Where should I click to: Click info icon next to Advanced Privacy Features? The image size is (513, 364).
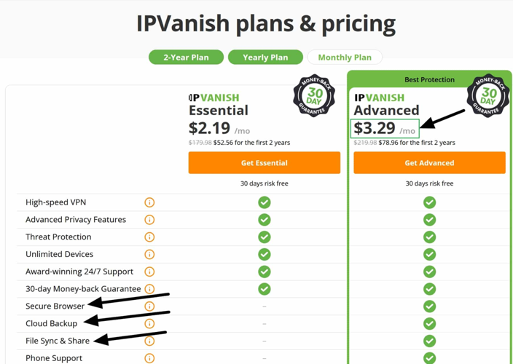point(149,220)
